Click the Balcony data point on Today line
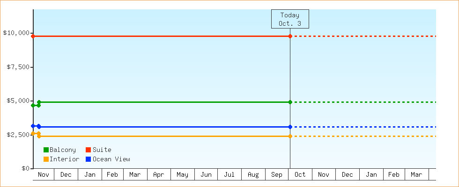 [x=290, y=102]
